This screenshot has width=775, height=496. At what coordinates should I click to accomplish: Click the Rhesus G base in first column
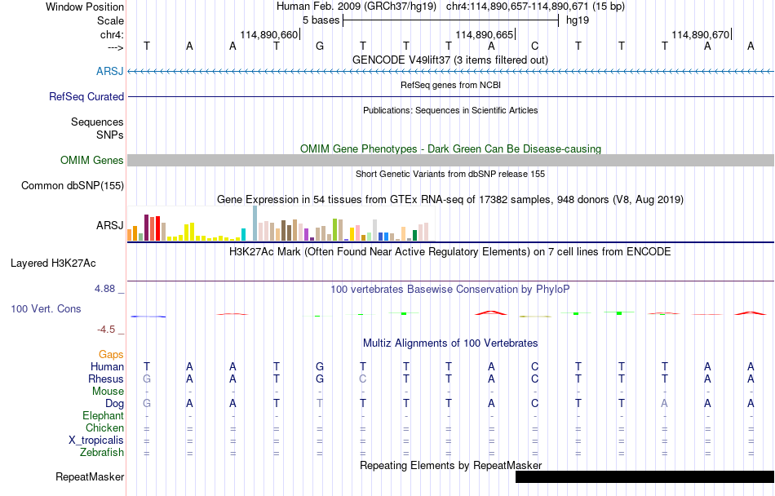pyautogui.click(x=147, y=379)
